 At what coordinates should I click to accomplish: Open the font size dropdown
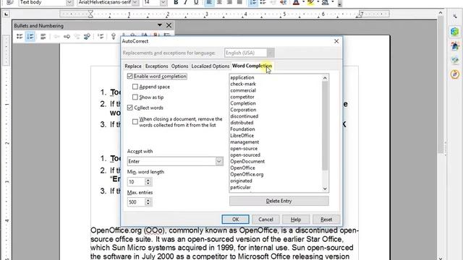pyautogui.click(x=163, y=2)
